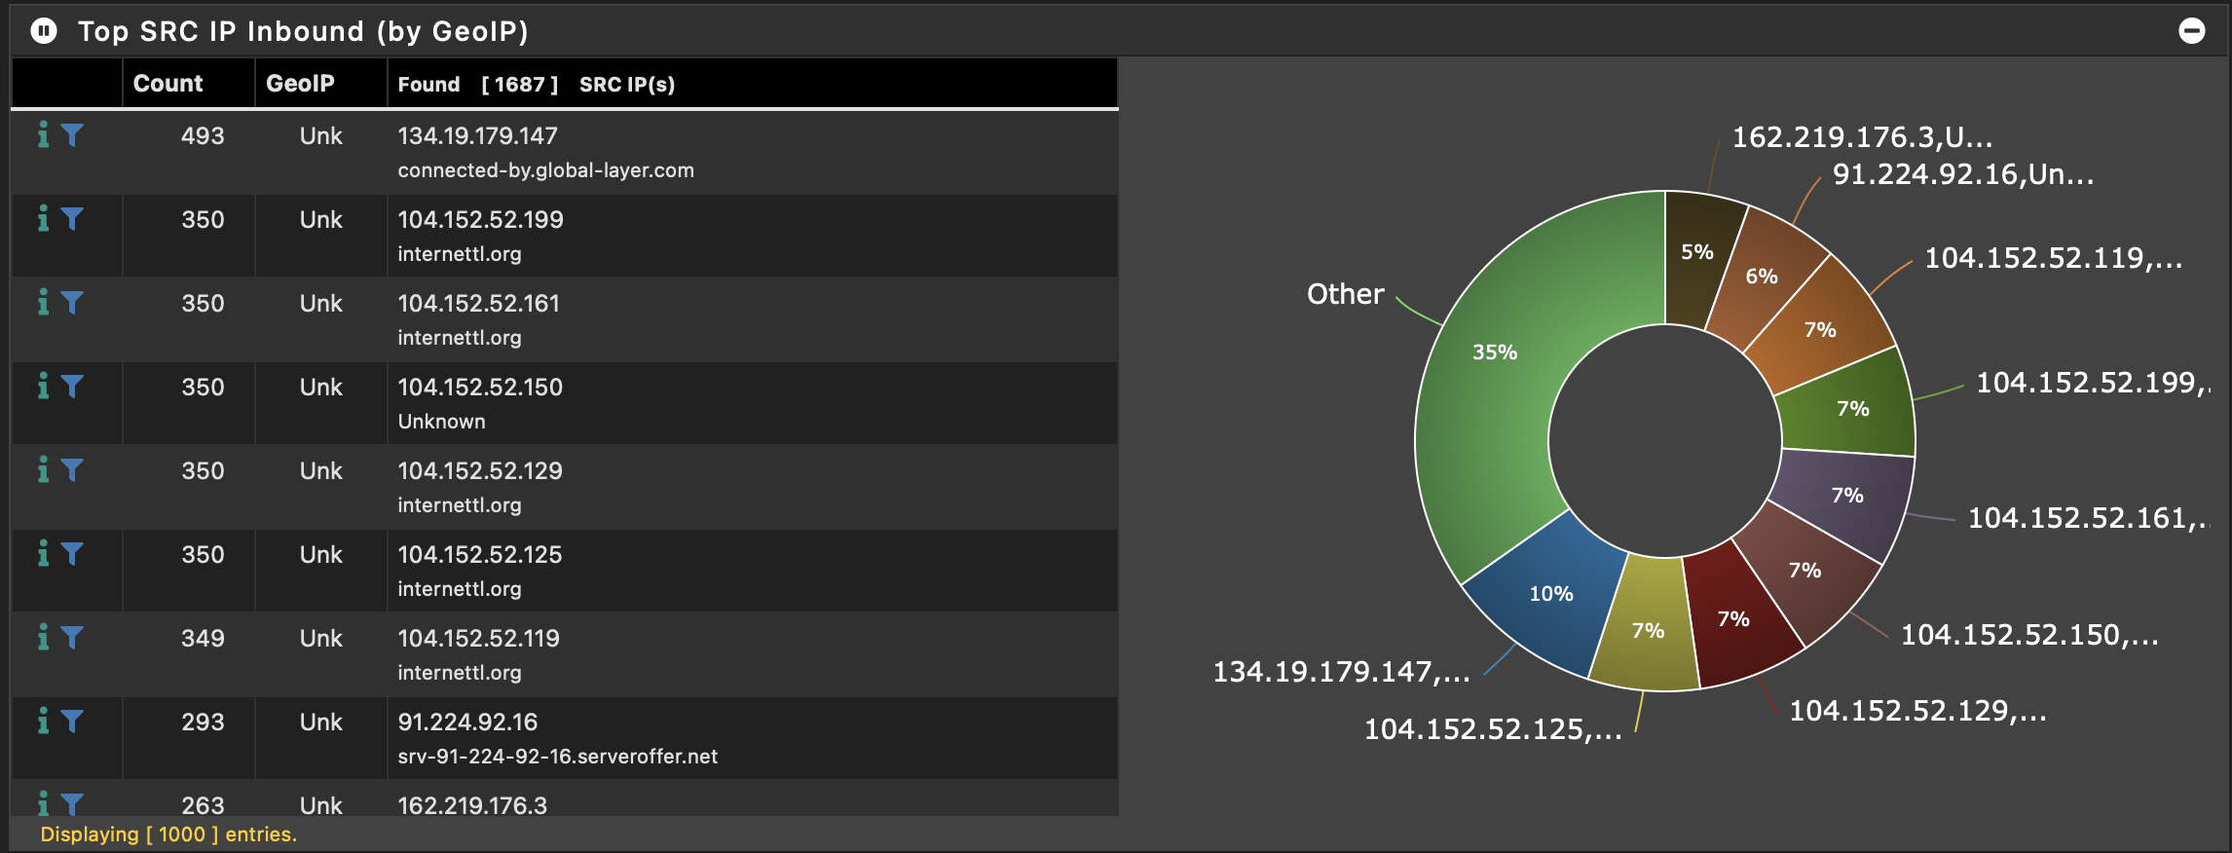
Task: Click IP address 104.152.52.161 in table
Action: [x=478, y=304]
